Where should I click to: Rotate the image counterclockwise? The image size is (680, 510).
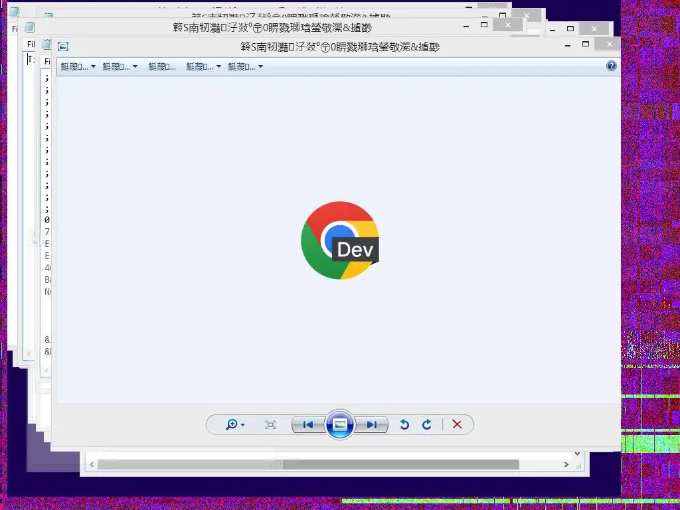pyautogui.click(x=404, y=424)
